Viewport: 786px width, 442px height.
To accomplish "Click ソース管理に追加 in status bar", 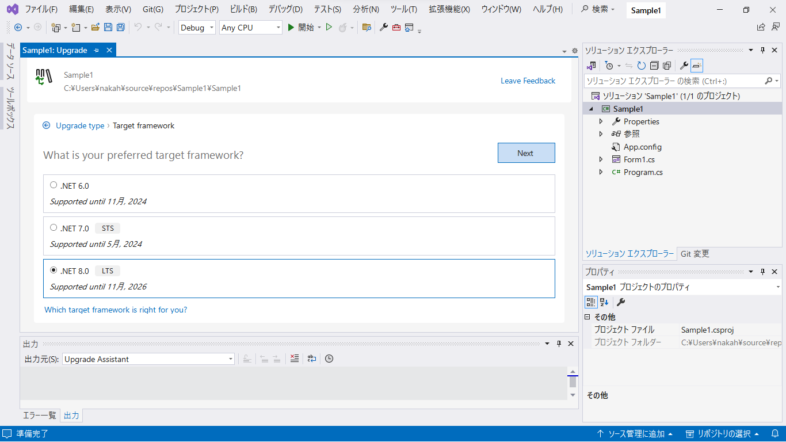I will click(x=636, y=434).
